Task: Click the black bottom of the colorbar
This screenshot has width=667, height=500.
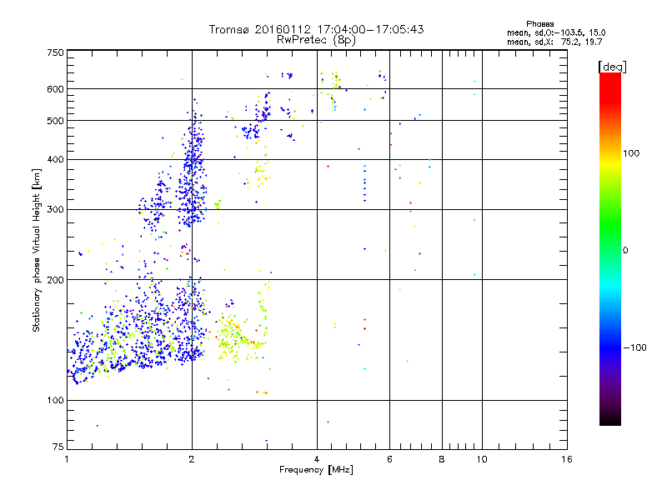Action: coord(610,419)
